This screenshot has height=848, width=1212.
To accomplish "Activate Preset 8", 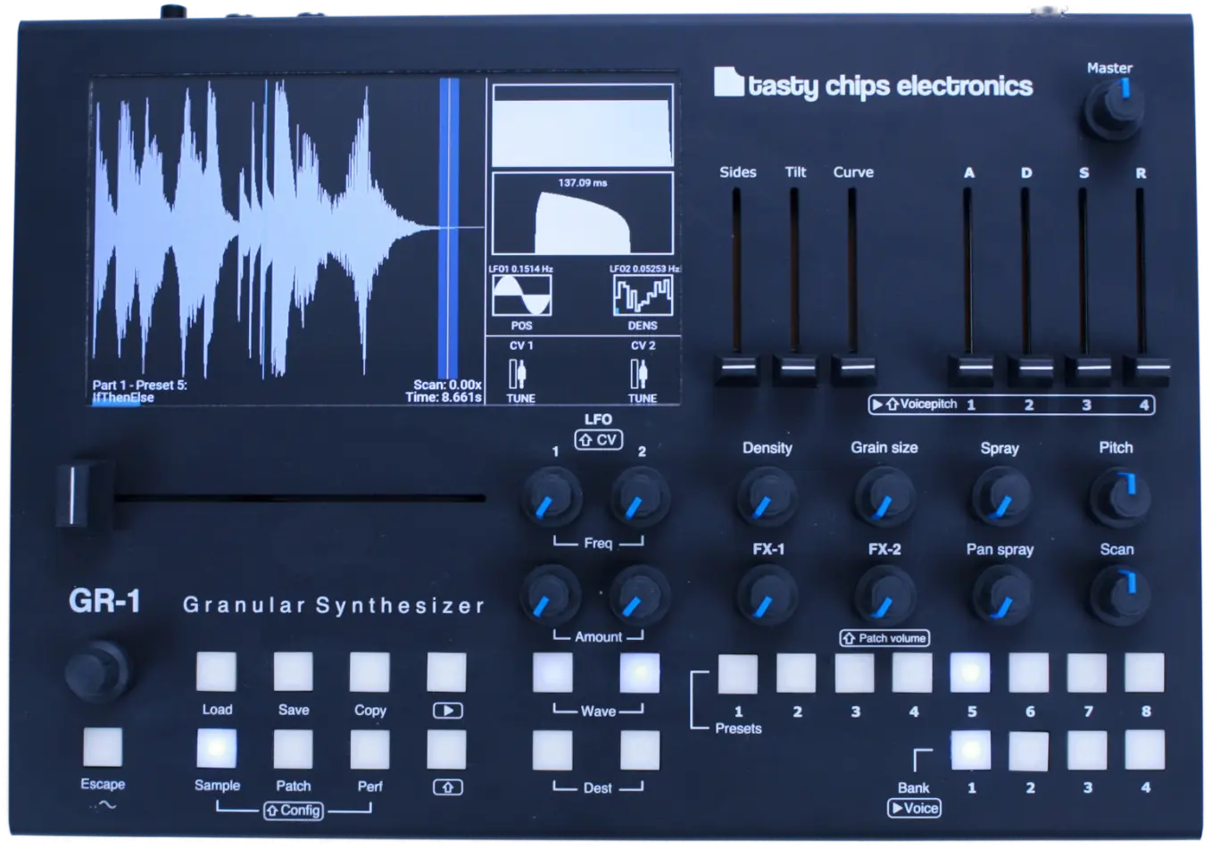I will coord(1144,673).
